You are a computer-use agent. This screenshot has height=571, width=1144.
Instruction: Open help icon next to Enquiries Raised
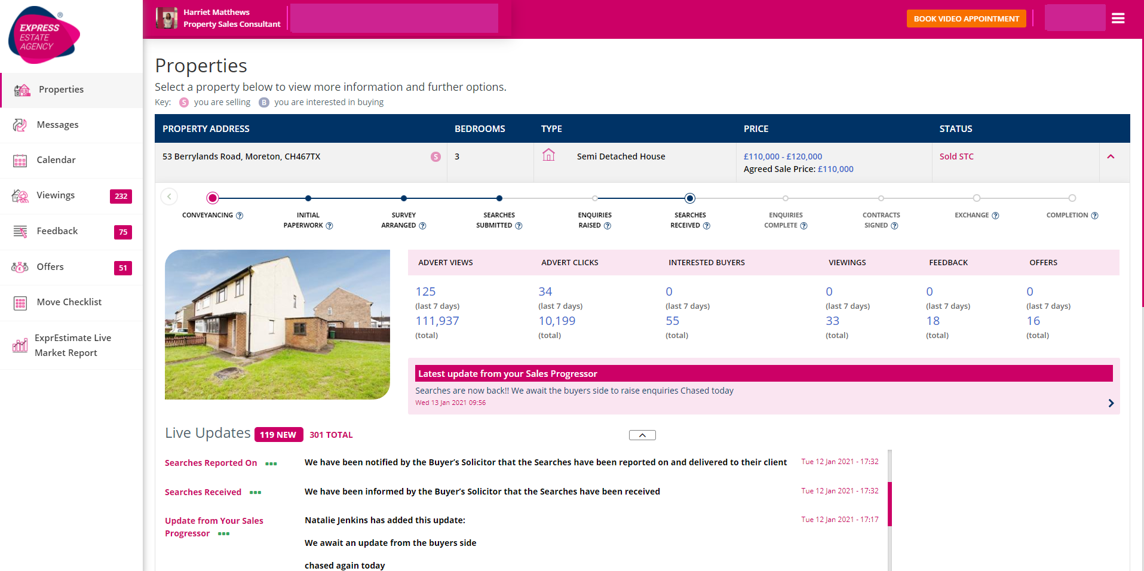(608, 226)
